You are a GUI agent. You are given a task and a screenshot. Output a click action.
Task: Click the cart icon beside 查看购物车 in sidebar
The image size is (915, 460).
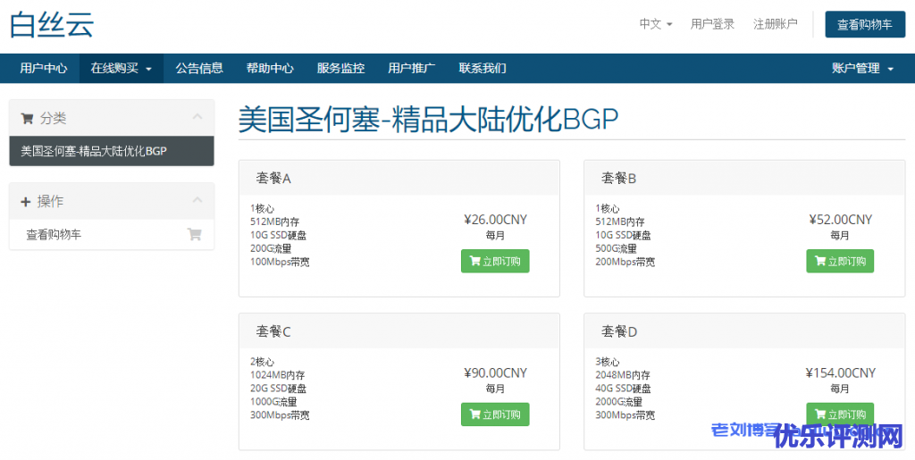pos(194,235)
